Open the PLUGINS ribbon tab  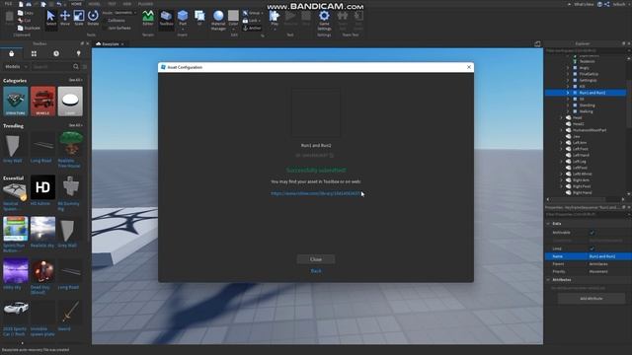click(145, 4)
